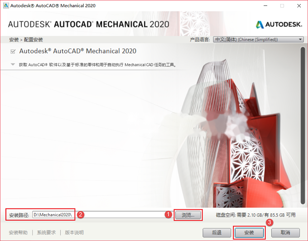308x241 pixels.
Task: Click the 后退 back button
Action: [x=217, y=232]
